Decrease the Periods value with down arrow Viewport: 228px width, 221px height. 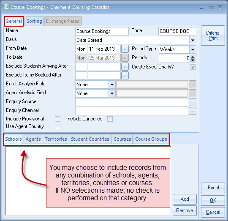point(193,60)
